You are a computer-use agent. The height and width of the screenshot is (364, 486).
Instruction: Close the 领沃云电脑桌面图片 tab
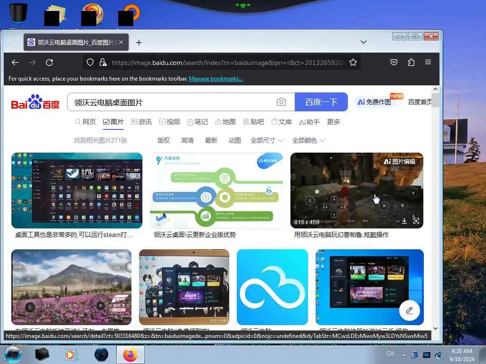click(x=121, y=42)
